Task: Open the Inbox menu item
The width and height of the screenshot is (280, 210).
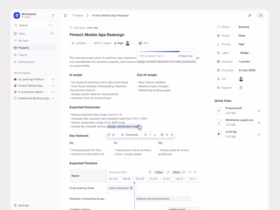Action: coord(22,34)
